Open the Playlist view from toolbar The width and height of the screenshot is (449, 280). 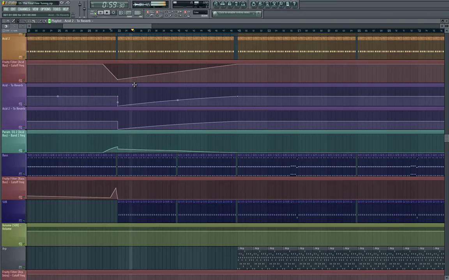[x=216, y=4]
